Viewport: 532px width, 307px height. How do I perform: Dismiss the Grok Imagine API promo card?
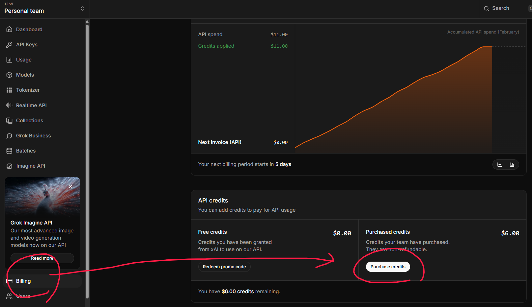tap(70, 186)
